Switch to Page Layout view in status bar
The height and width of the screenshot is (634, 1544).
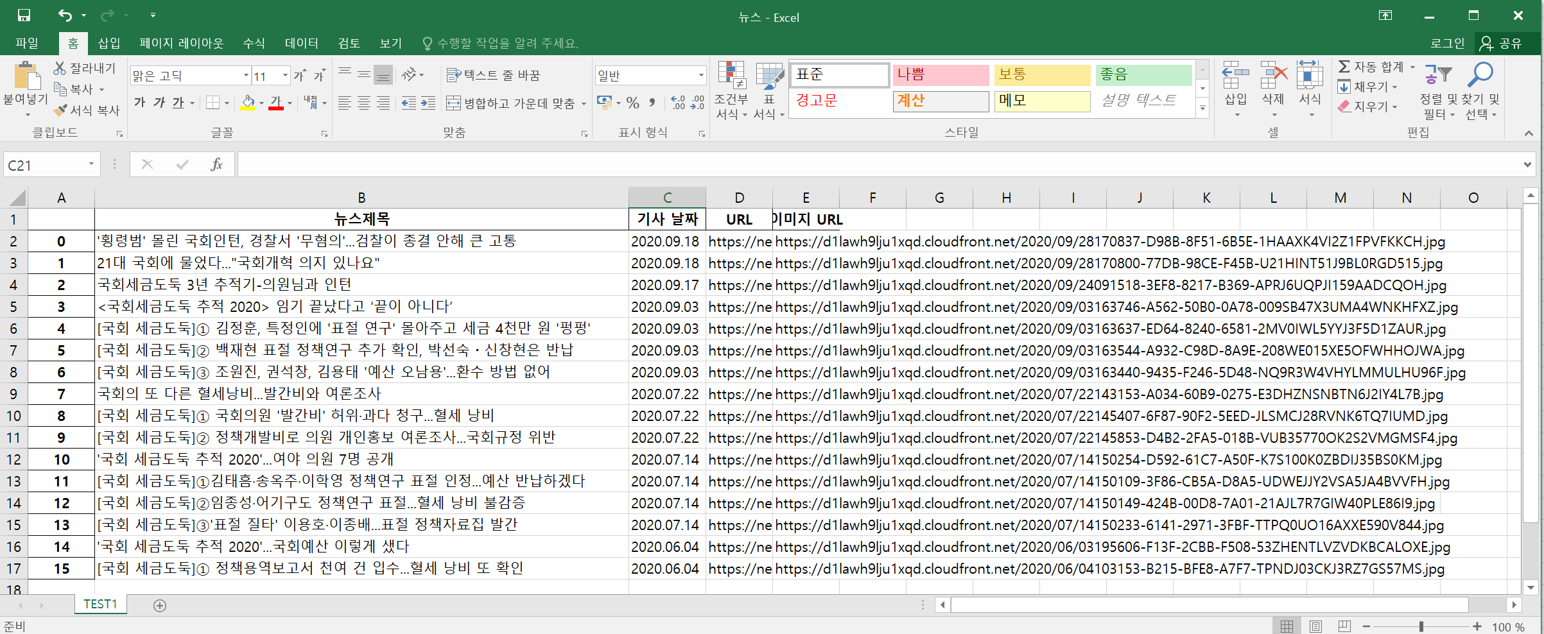(1315, 626)
